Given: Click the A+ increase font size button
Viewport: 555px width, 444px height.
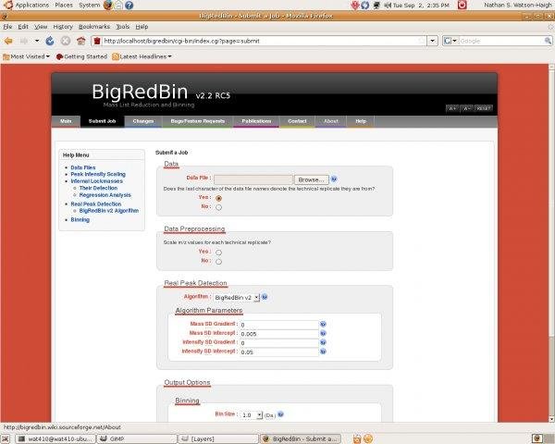Looking at the screenshot, I should (452, 109).
